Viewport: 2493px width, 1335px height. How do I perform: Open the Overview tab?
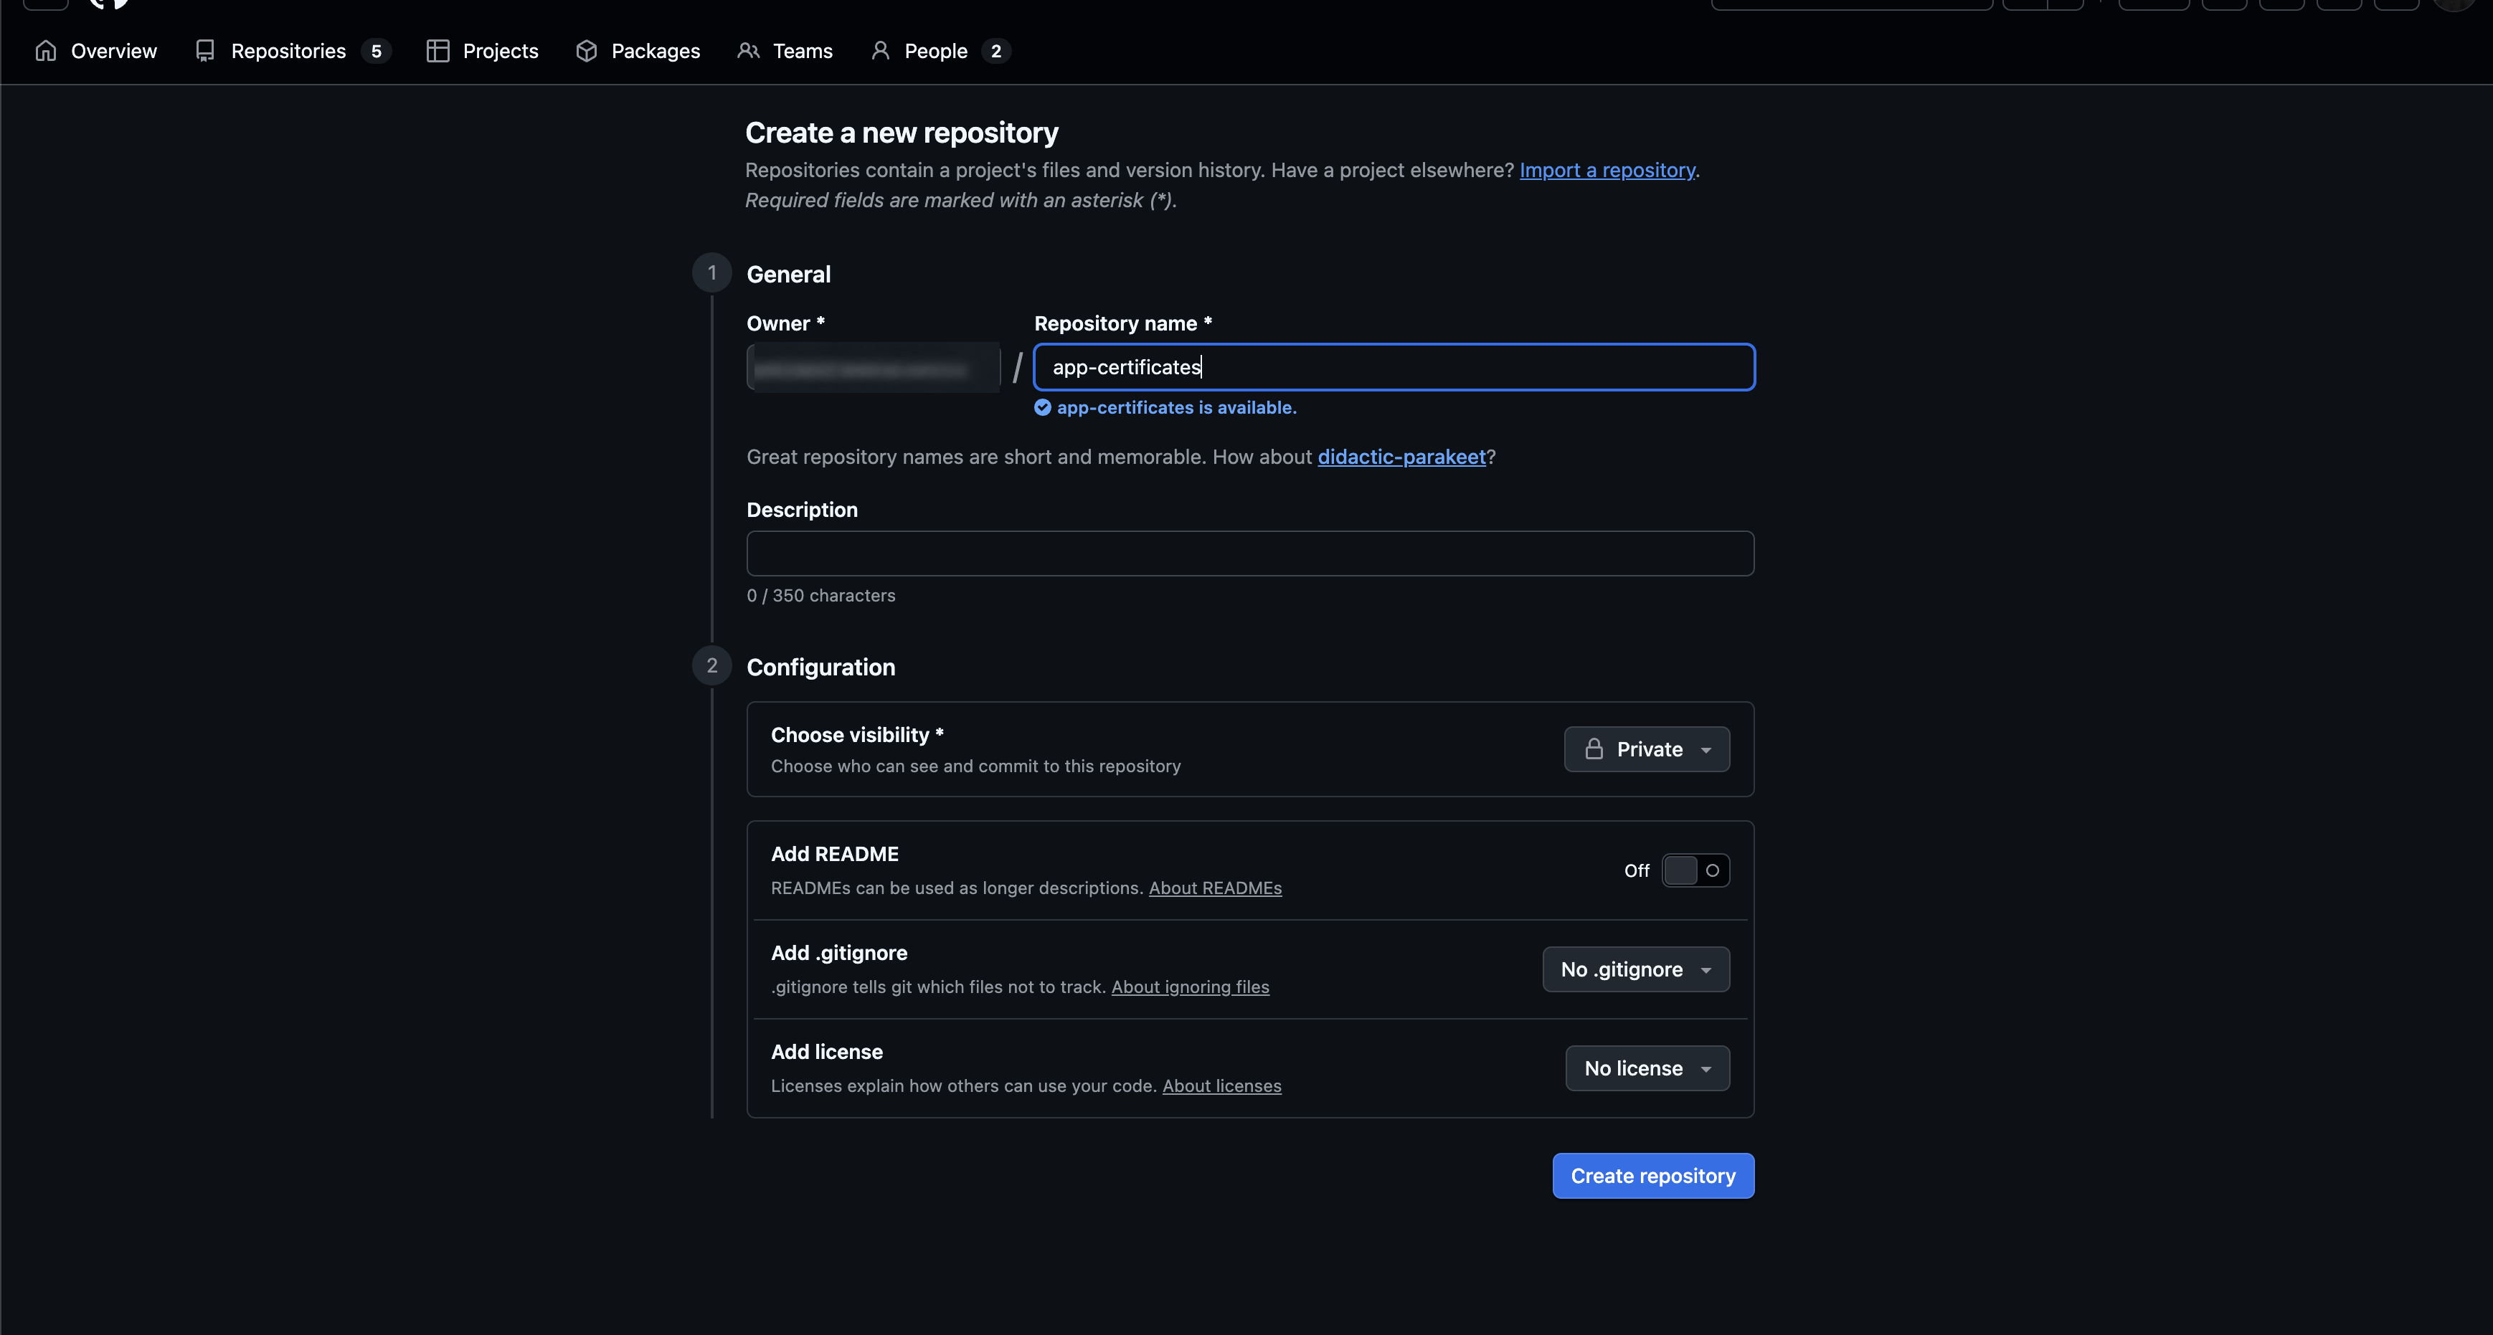(96, 52)
